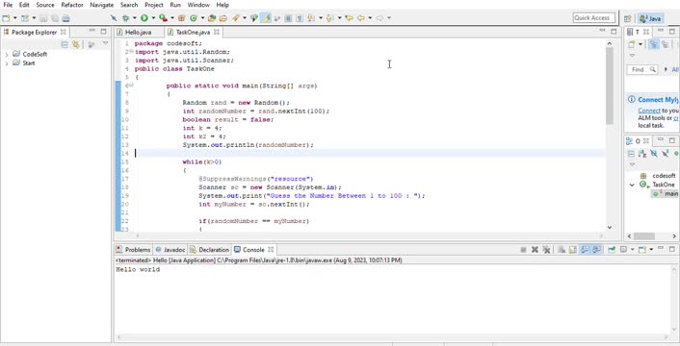The image size is (680, 346).
Task: Click the editor vertical scrollbar thumb
Action: coord(610,86)
